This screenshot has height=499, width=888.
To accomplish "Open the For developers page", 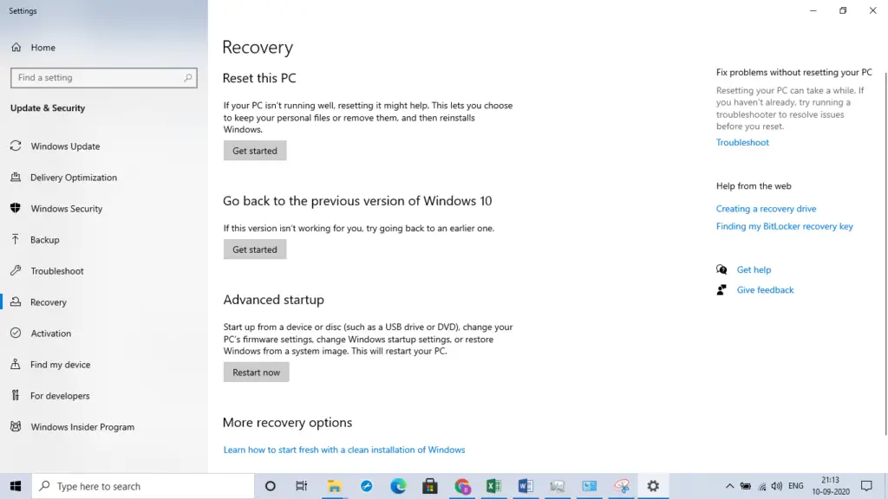I will tap(60, 395).
